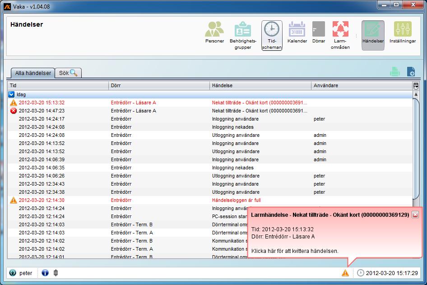Click 'Entrédörr - Läsare A' in 14:47:23 row
The width and height of the screenshot is (427, 285).
(x=133, y=111)
